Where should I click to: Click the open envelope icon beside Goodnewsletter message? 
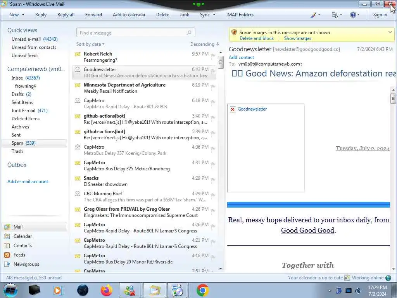[78, 69]
